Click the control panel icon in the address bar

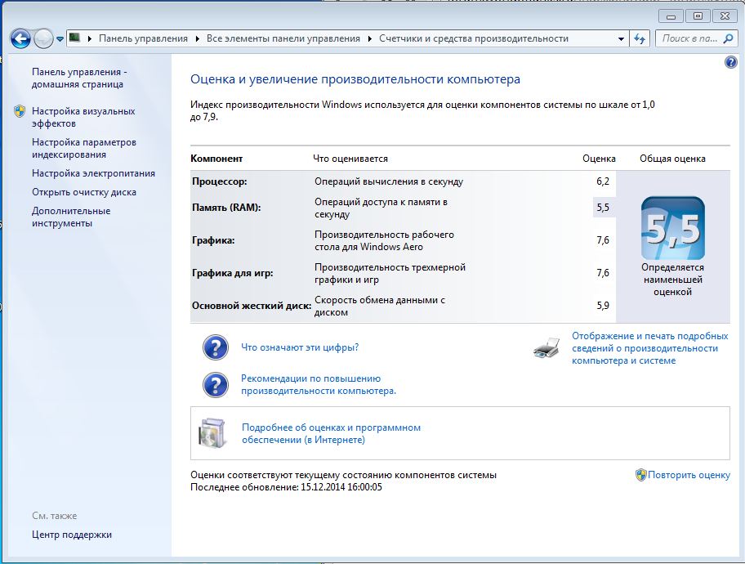point(75,38)
